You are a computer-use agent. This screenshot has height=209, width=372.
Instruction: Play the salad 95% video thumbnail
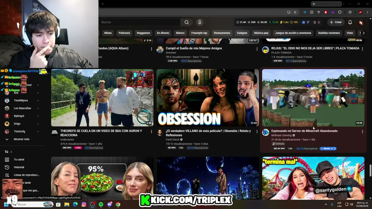point(102,178)
